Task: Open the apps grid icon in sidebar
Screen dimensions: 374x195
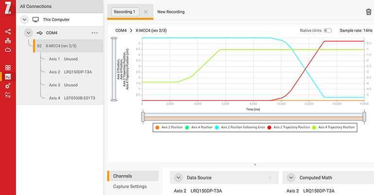Action: coord(8,68)
